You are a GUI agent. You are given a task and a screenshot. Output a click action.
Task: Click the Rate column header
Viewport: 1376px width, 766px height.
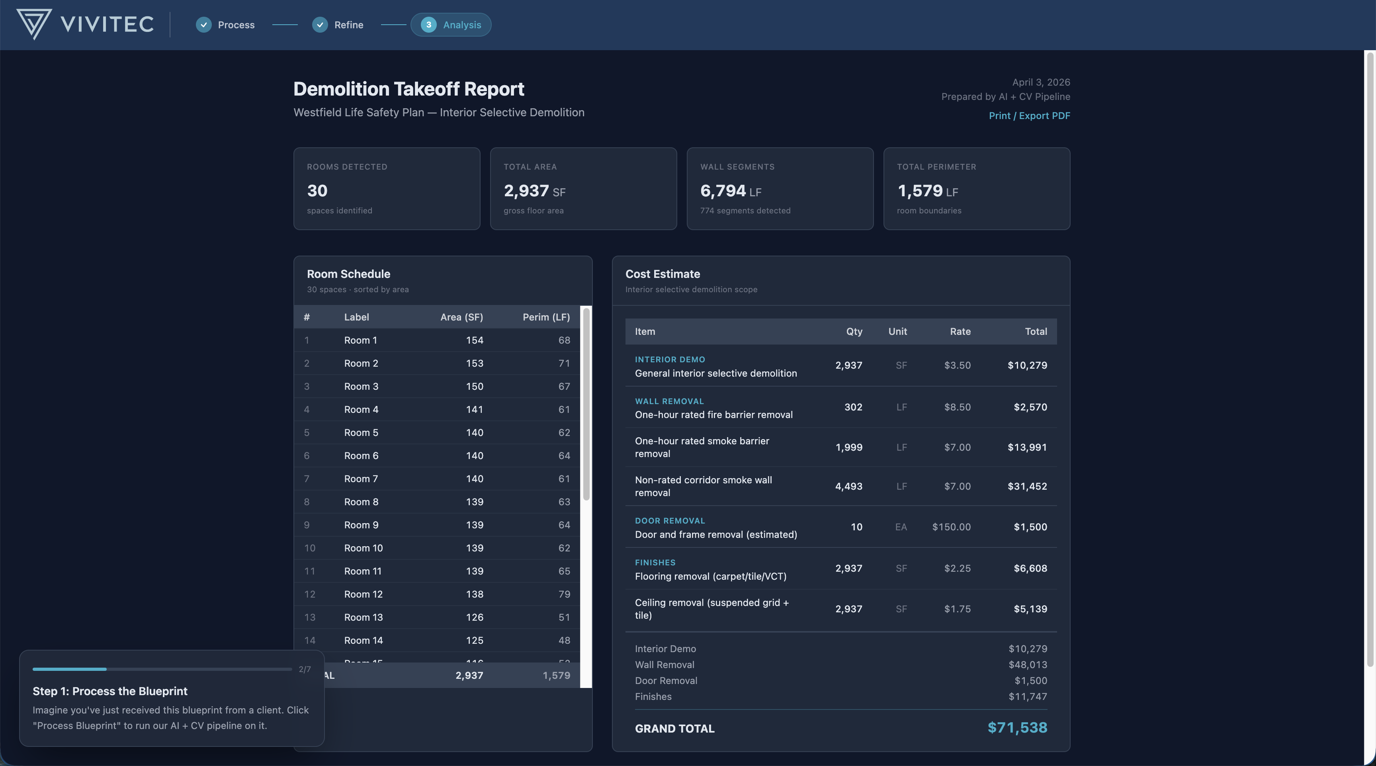pyautogui.click(x=960, y=332)
